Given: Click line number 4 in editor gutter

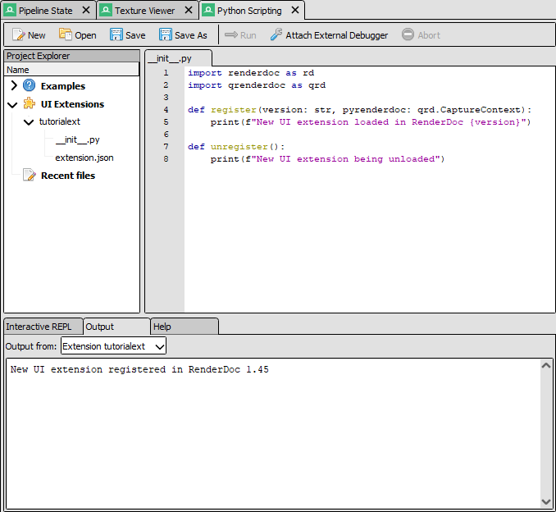Looking at the screenshot, I should click(x=166, y=110).
